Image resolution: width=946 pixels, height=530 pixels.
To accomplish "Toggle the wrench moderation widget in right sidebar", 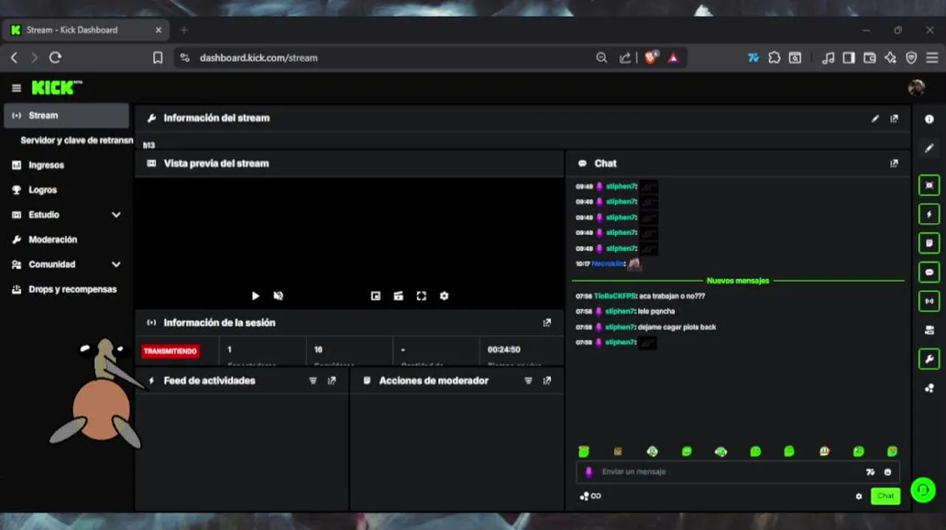I will tap(930, 359).
